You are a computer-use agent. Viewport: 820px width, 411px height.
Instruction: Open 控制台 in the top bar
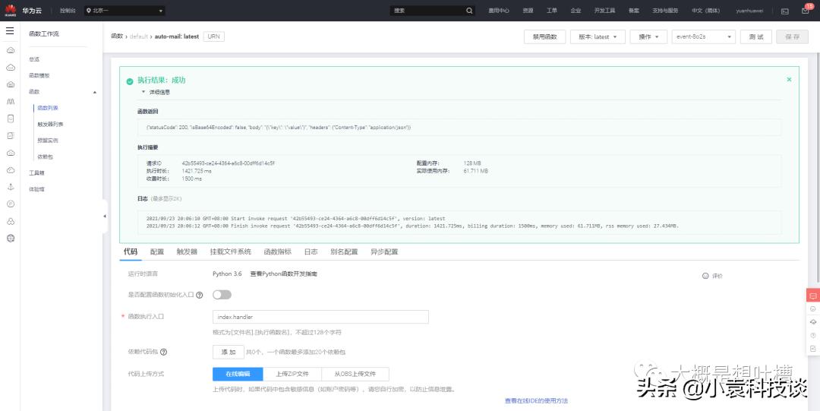67,11
